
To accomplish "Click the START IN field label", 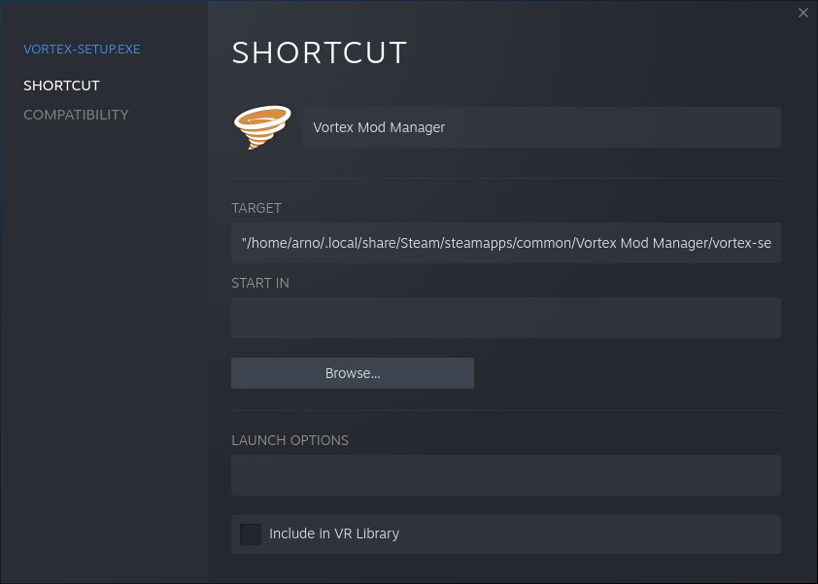I will tap(260, 283).
